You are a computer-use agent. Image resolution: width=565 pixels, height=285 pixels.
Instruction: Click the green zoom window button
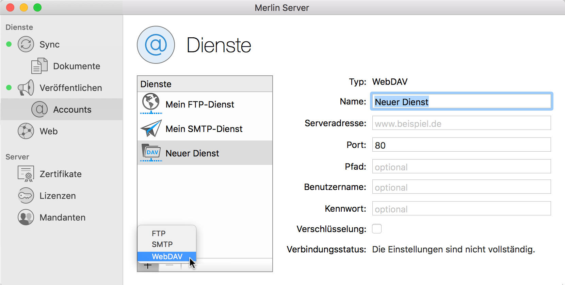point(37,7)
